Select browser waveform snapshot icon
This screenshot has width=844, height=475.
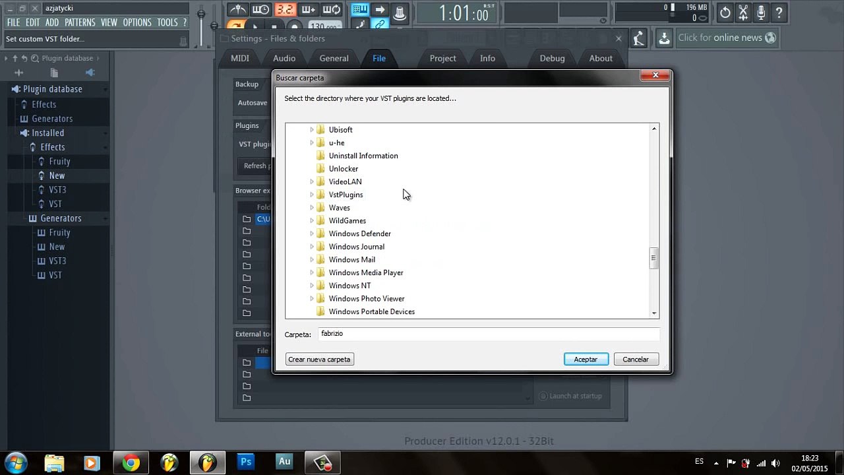19,73
